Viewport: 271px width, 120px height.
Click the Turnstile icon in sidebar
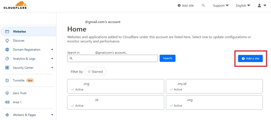pyautogui.click(x=7, y=80)
